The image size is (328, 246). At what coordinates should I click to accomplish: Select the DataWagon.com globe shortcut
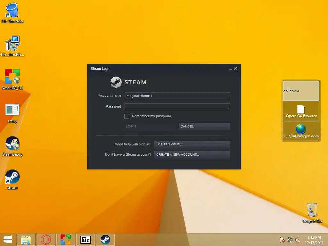[301, 131]
